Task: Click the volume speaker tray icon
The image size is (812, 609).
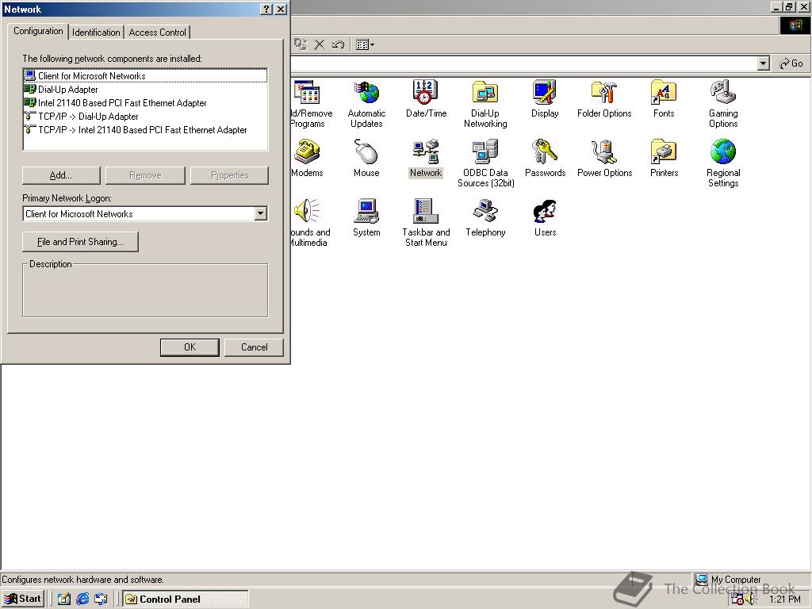Action: tap(752, 599)
